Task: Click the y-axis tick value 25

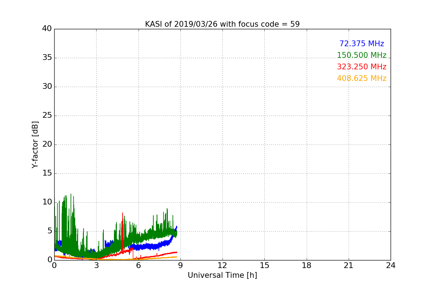Action: 47,115
